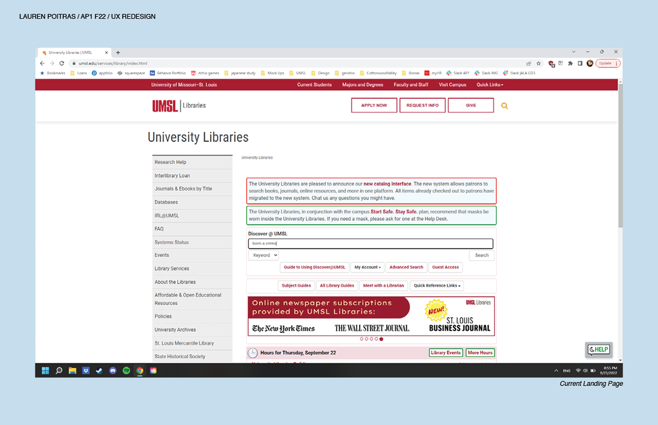Open the Quick Links menu

point(490,85)
